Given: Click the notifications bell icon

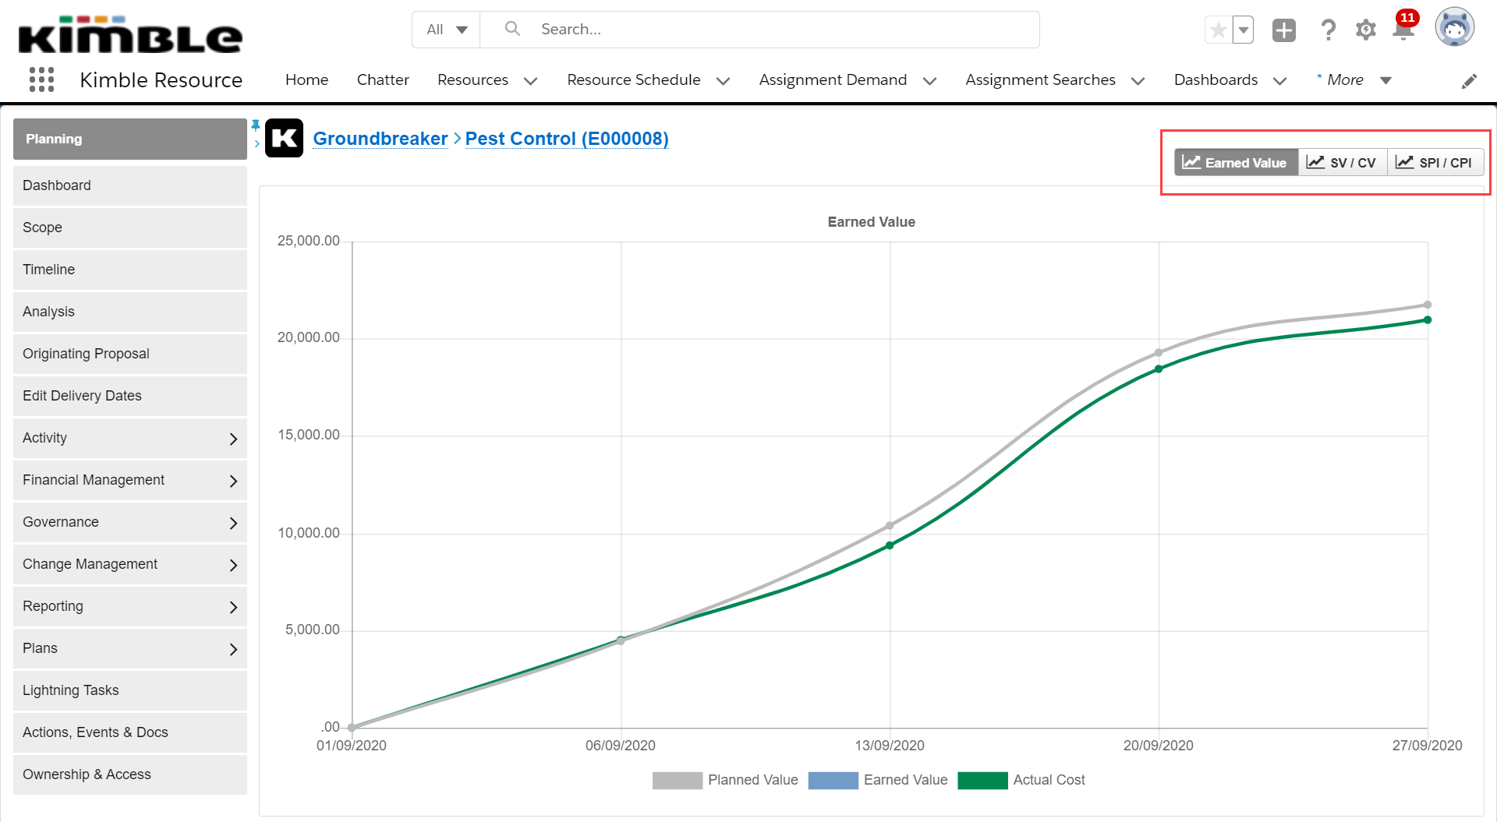Looking at the screenshot, I should click(x=1402, y=31).
